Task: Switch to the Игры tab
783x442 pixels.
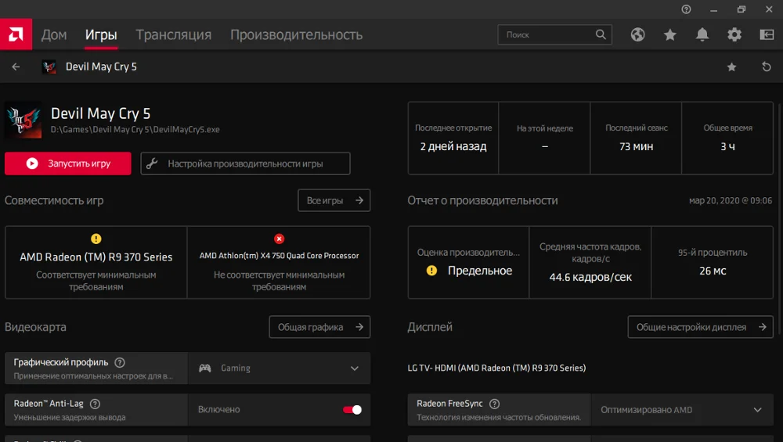Action: (x=101, y=34)
